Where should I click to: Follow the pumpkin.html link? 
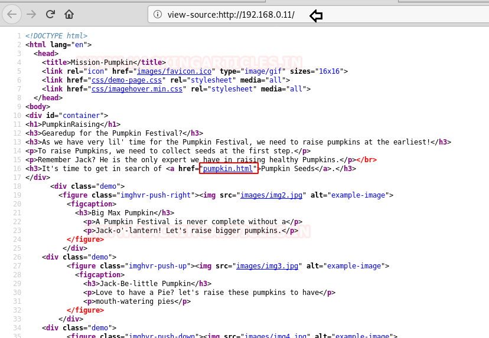(227, 169)
